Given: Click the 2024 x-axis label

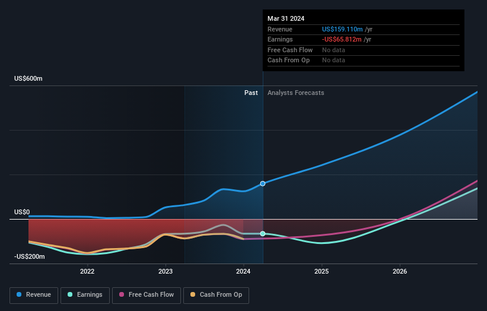Looking at the screenshot, I should (243, 271).
